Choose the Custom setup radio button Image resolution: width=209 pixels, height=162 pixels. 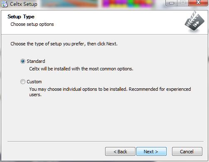pos(23,82)
